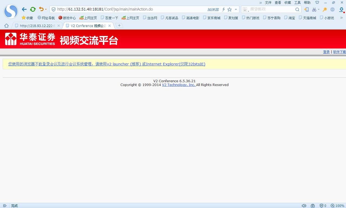Image resolution: width=346 pixels, height=208 pixels.
Task: Click the gray chat bubble icon
Action: tap(332, 9)
